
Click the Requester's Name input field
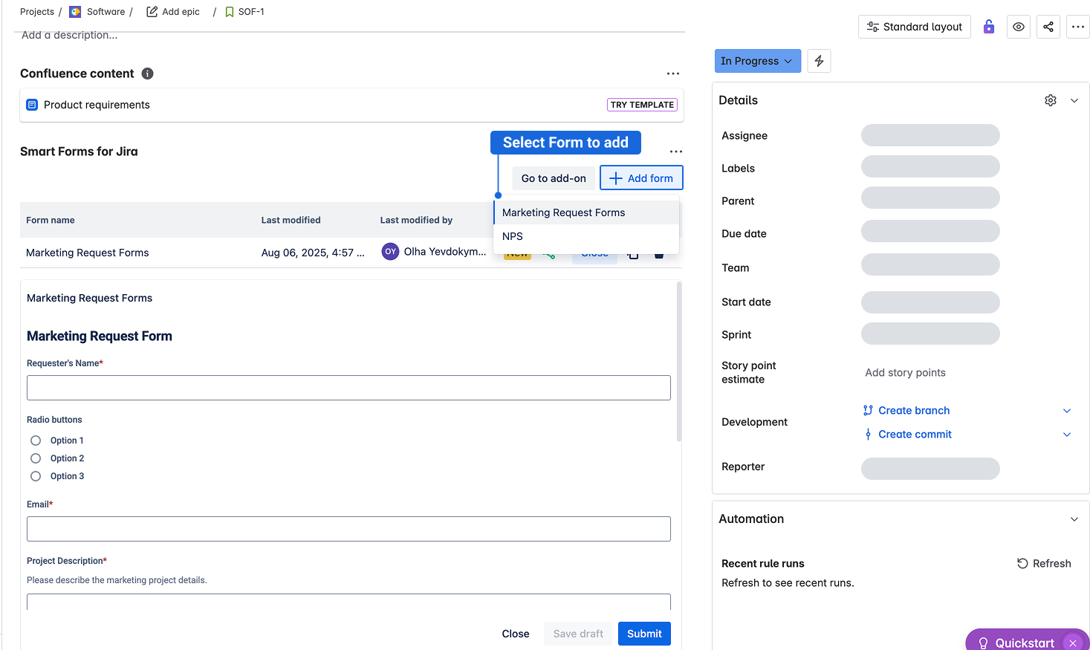348,388
